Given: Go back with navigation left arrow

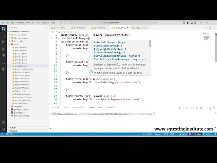Looking at the screenshot, I should [x=61, y=23].
